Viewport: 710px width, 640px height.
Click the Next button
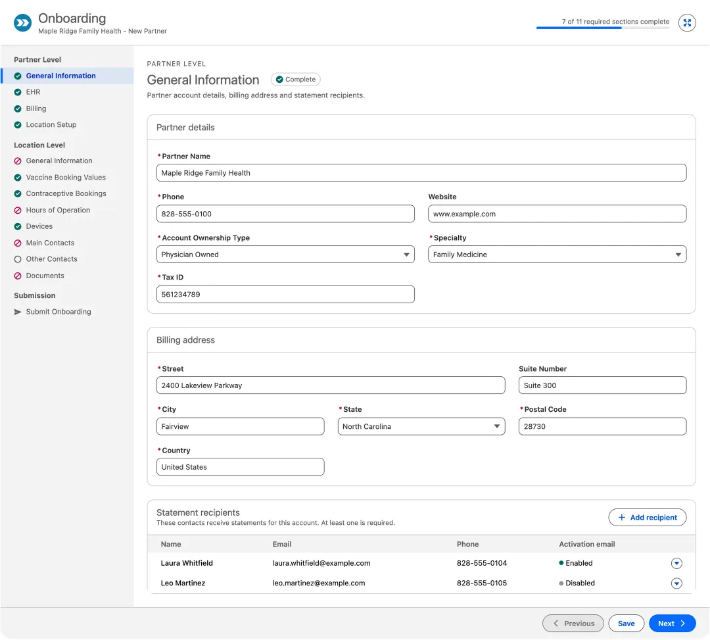pyautogui.click(x=672, y=624)
